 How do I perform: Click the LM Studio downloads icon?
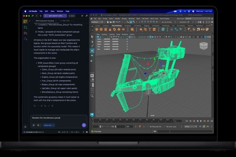click(x=25, y=127)
